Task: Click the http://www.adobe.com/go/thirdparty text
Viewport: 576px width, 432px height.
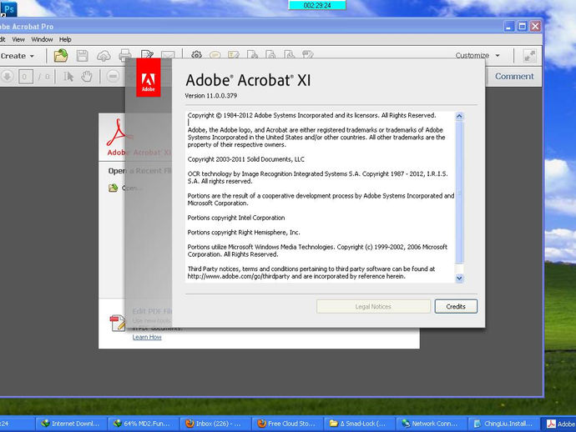Action: click(x=239, y=276)
